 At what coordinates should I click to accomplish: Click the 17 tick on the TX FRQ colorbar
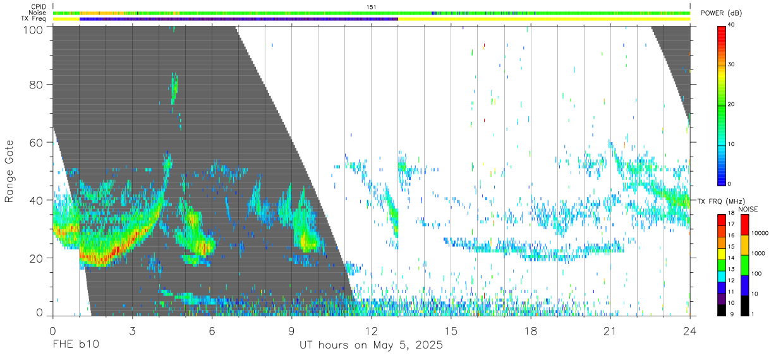(731, 224)
